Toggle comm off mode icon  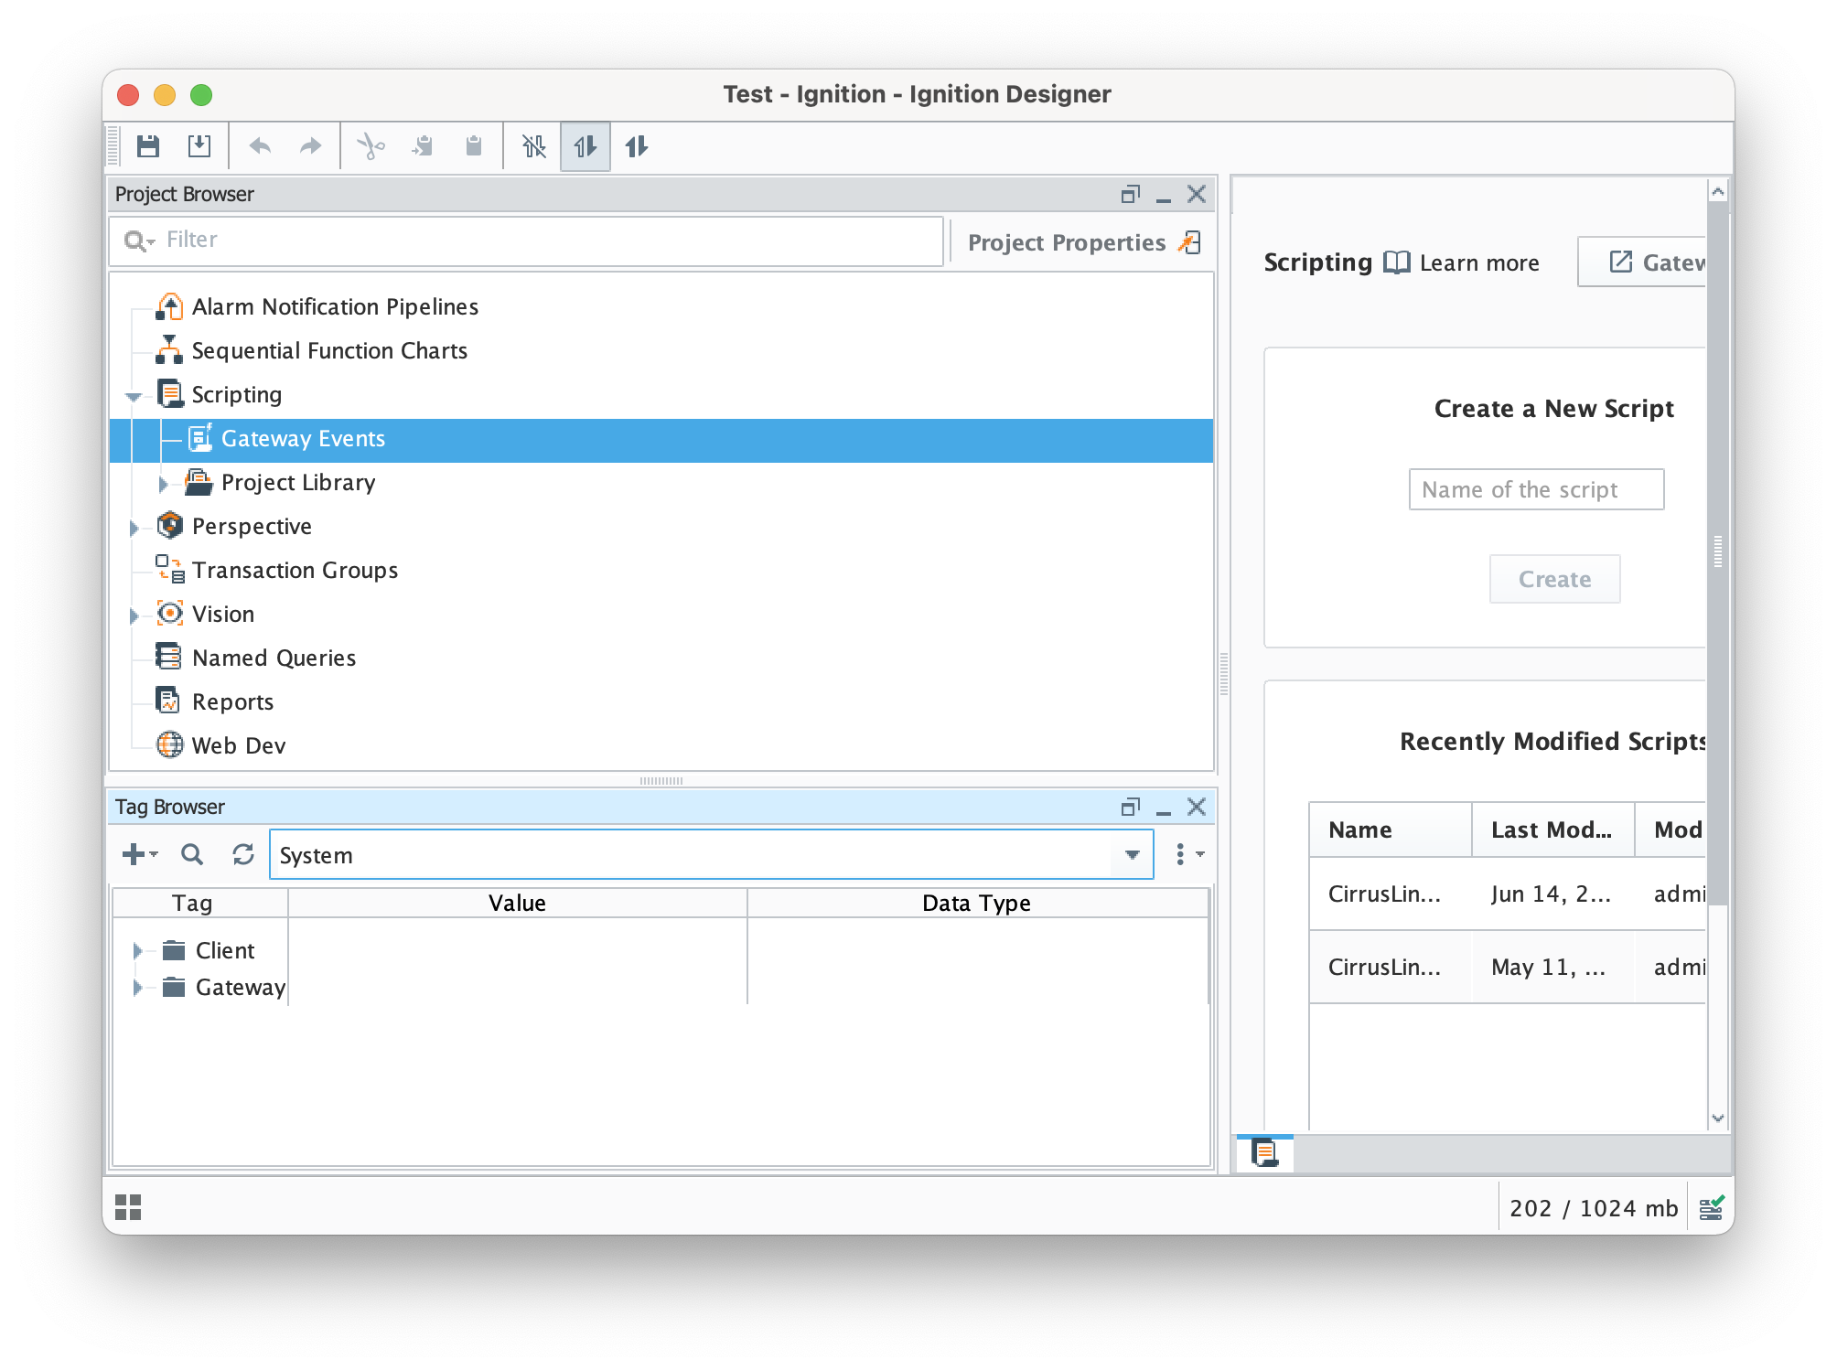534,146
